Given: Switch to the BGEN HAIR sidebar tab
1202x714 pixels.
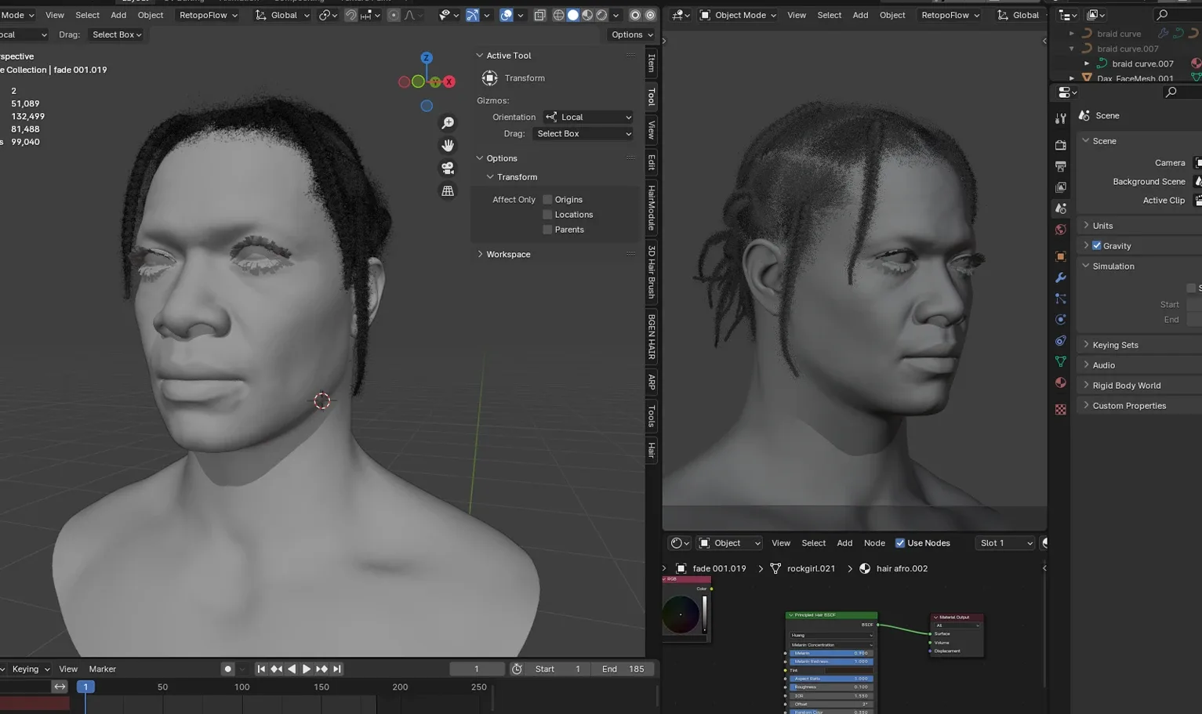Looking at the screenshot, I should click(x=652, y=336).
